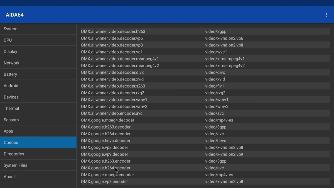This screenshot has height=188, width=334.
Task: Select CPU in the sidebar
Action: (x=38, y=40)
